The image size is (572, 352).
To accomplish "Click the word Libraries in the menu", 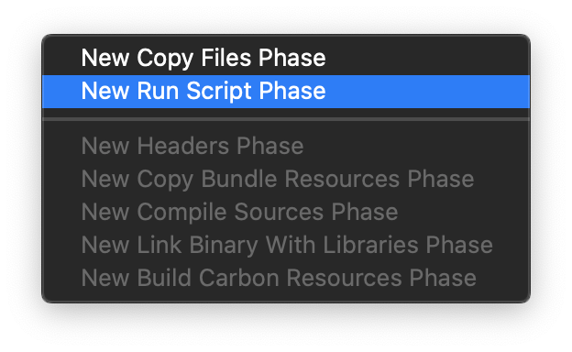I will click(x=370, y=245).
